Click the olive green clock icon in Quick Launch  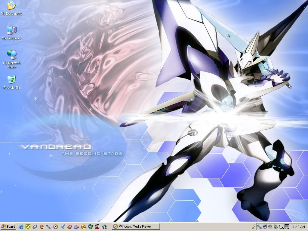pos(28,227)
